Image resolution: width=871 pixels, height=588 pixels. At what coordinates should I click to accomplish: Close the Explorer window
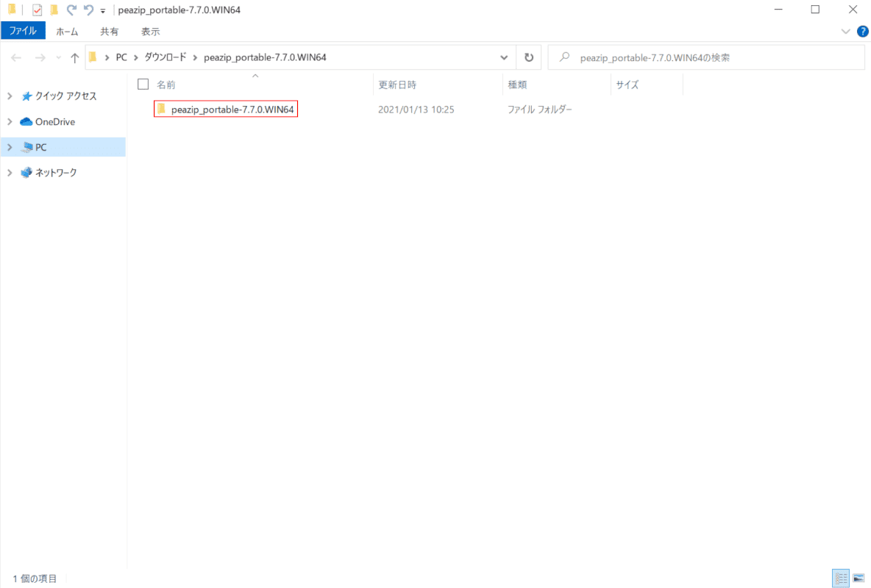click(x=853, y=10)
